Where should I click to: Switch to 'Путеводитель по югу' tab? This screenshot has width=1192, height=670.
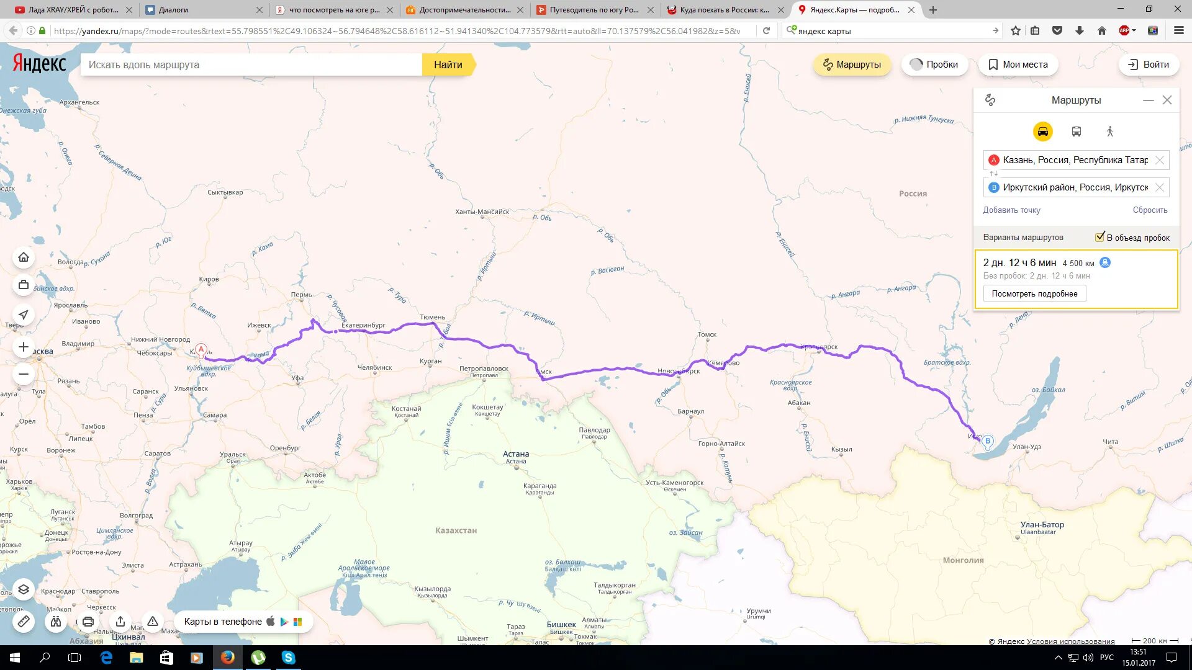point(594,10)
